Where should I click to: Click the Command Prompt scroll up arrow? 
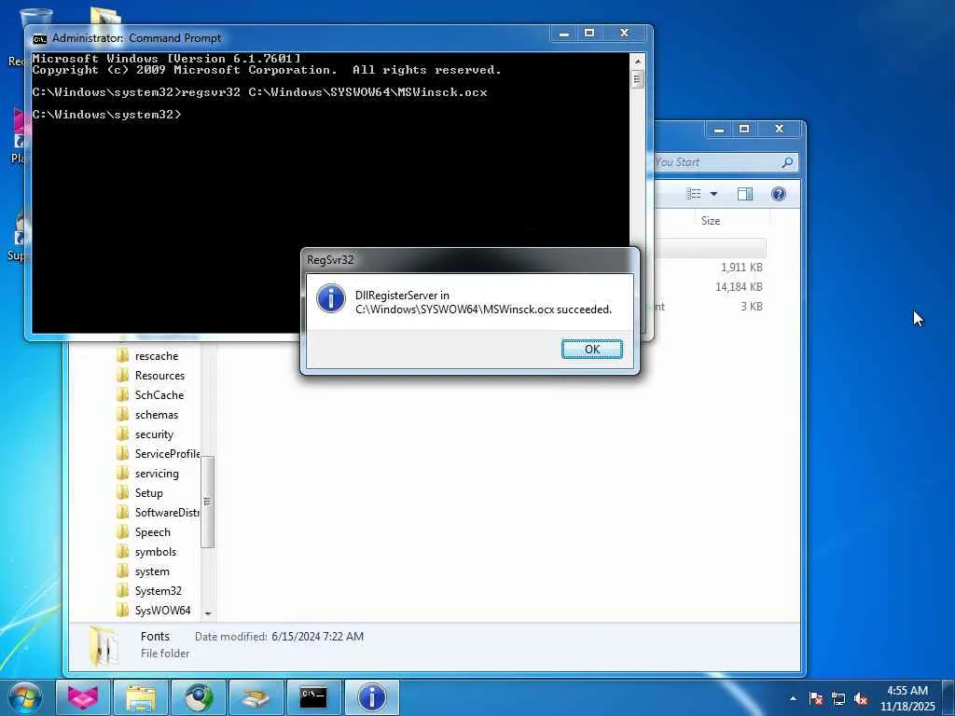pyautogui.click(x=637, y=61)
